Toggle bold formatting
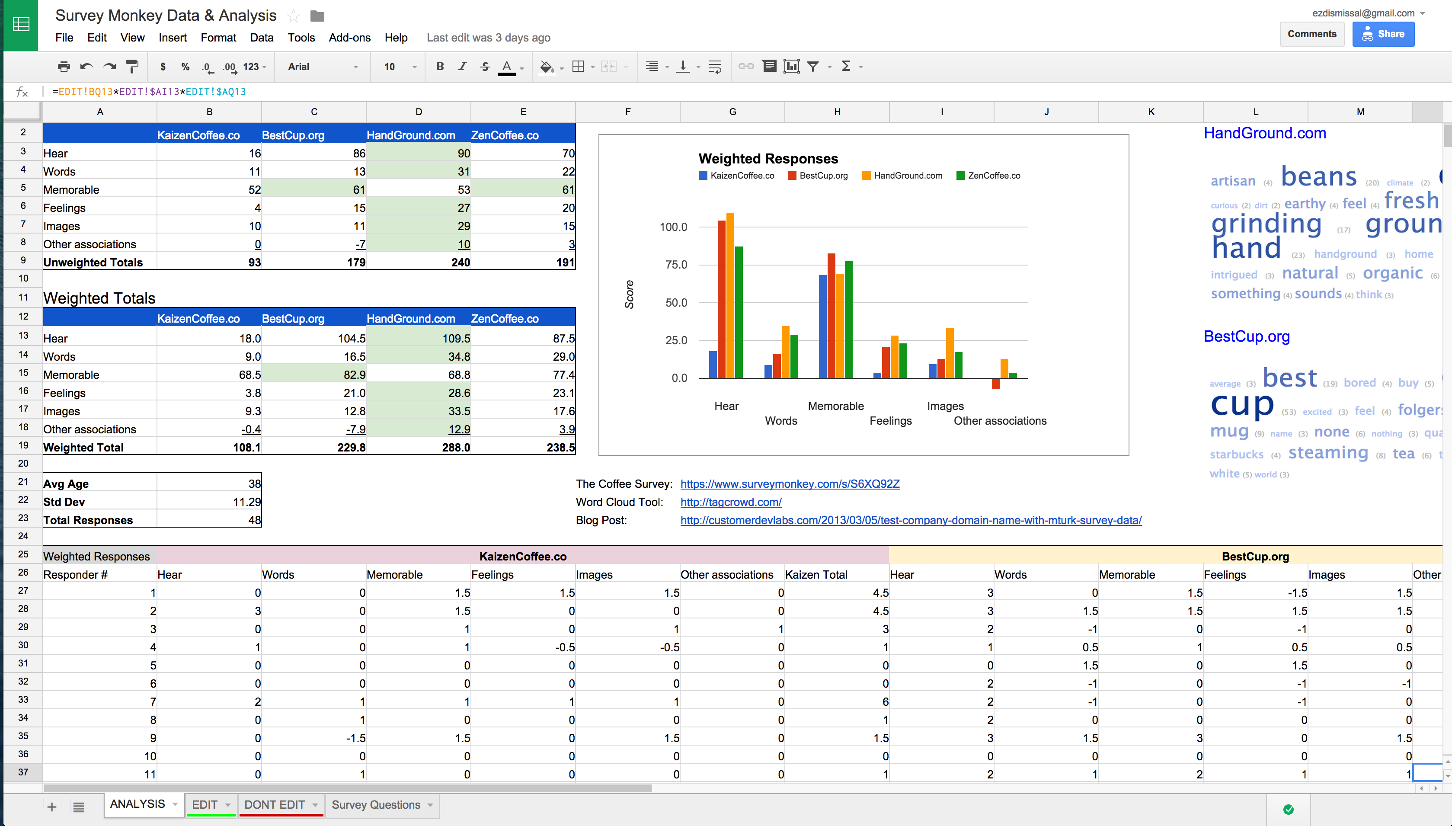 pyautogui.click(x=440, y=67)
